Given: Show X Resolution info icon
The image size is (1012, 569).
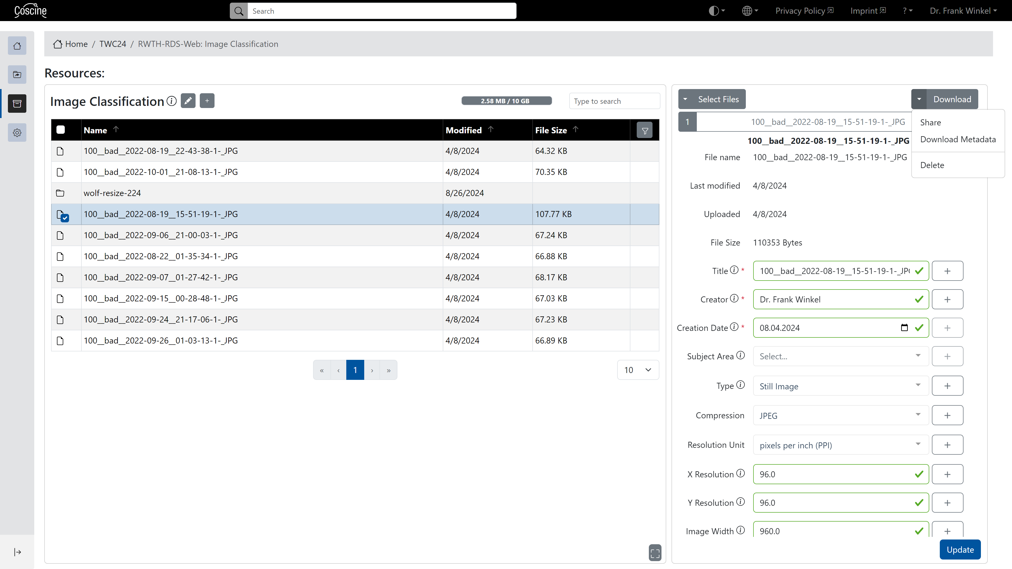Looking at the screenshot, I should [x=740, y=474].
